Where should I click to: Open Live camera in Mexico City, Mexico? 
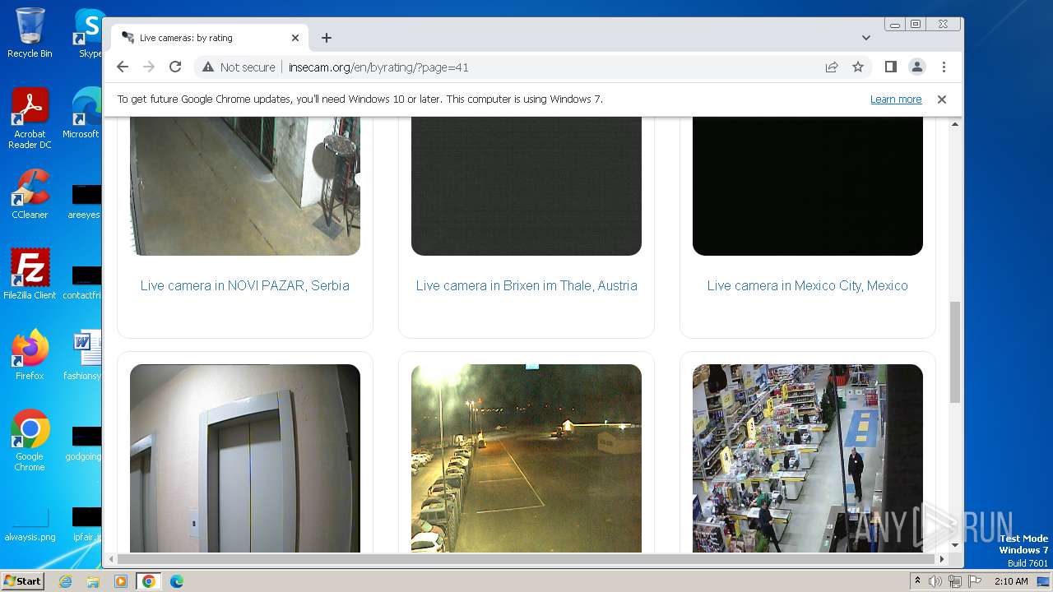coord(808,285)
